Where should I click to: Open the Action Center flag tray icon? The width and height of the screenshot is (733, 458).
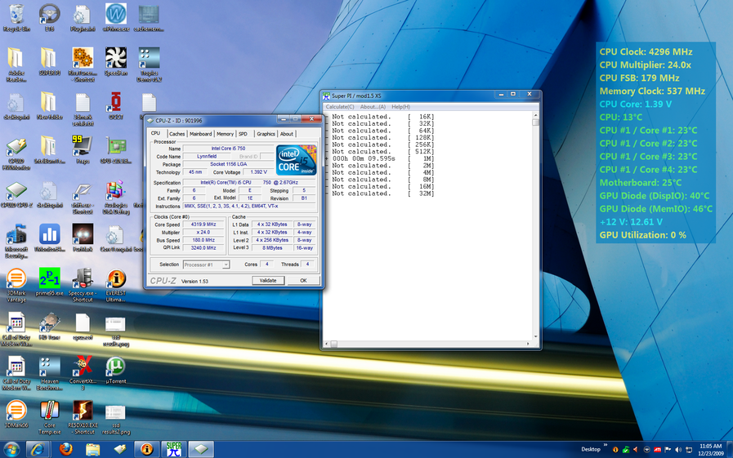pyautogui.click(x=668, y=450)
